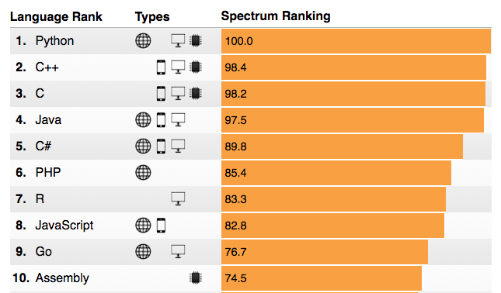Select the JavaScript language name
Screen dimensions: 501x293
pos(64,225)
